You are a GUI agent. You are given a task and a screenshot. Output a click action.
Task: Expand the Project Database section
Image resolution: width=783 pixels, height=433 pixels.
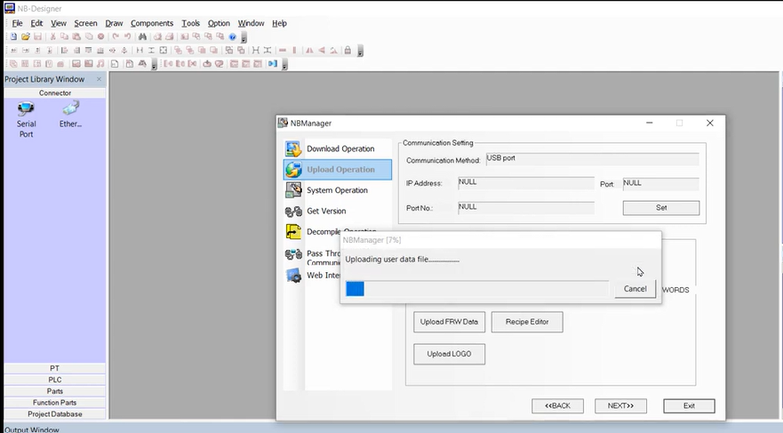tap(54, 414)
